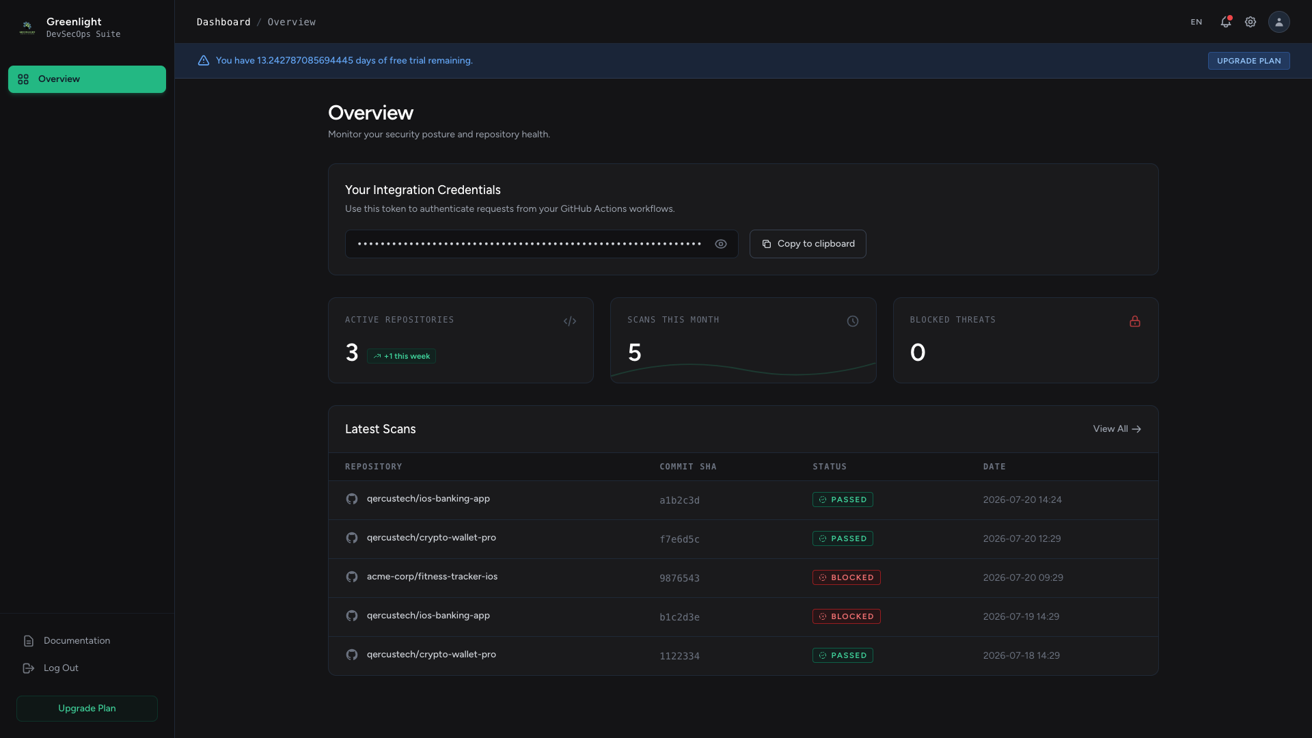This screenshot has width=1312, height=738.
Task: Click the clock icon in Scans This Month
Action: tap(853, 321)
